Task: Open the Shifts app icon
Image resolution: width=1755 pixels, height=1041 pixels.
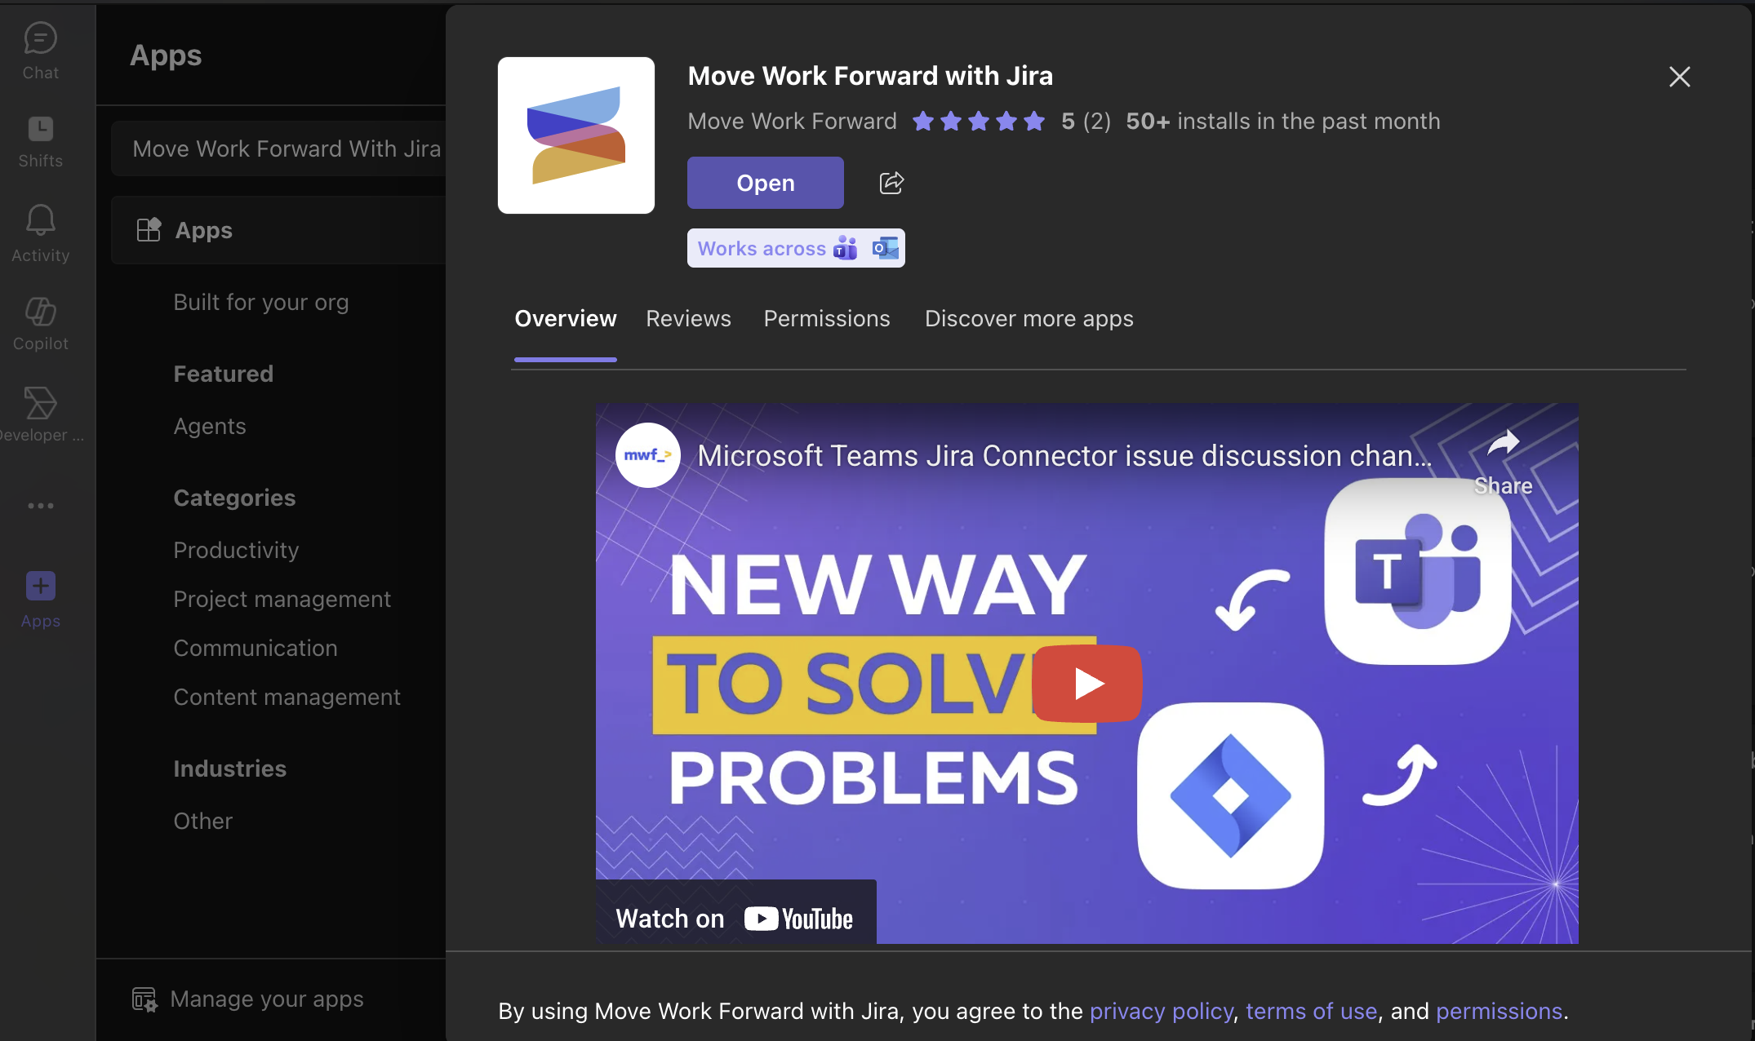Action: tap(40, 141)
